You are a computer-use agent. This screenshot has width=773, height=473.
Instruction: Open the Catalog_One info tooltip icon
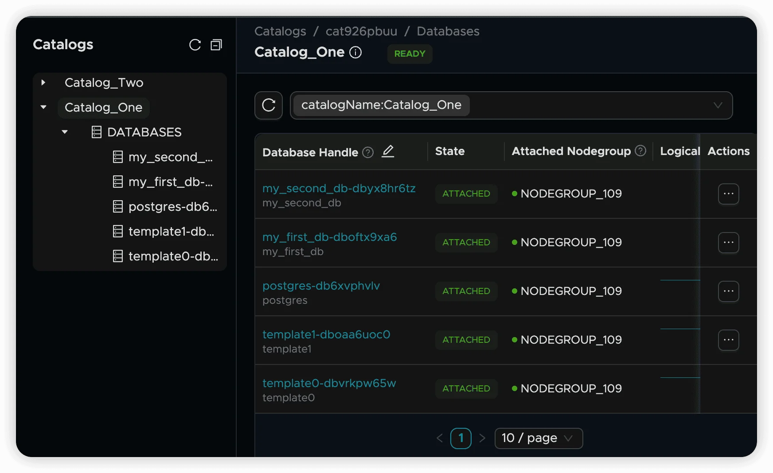pyautogui.click(x=355, y=52)
